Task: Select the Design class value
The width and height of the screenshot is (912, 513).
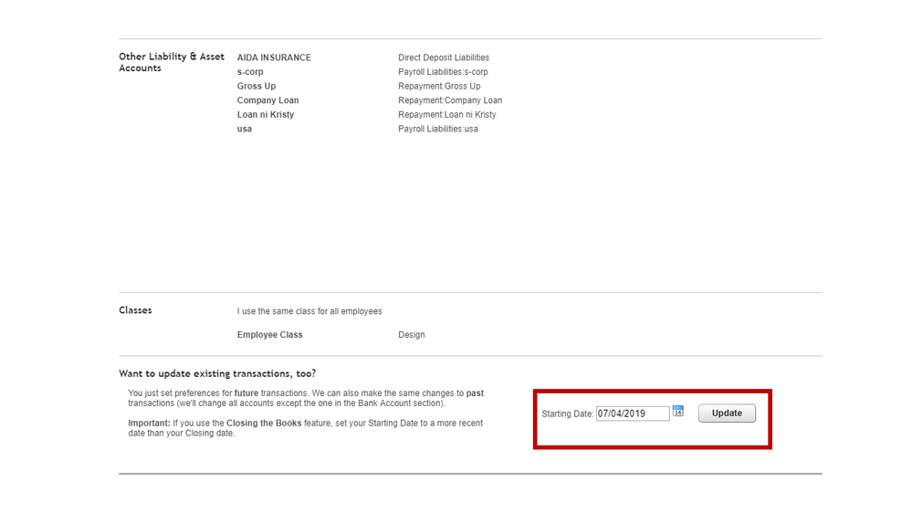Action: pos(411,334)
